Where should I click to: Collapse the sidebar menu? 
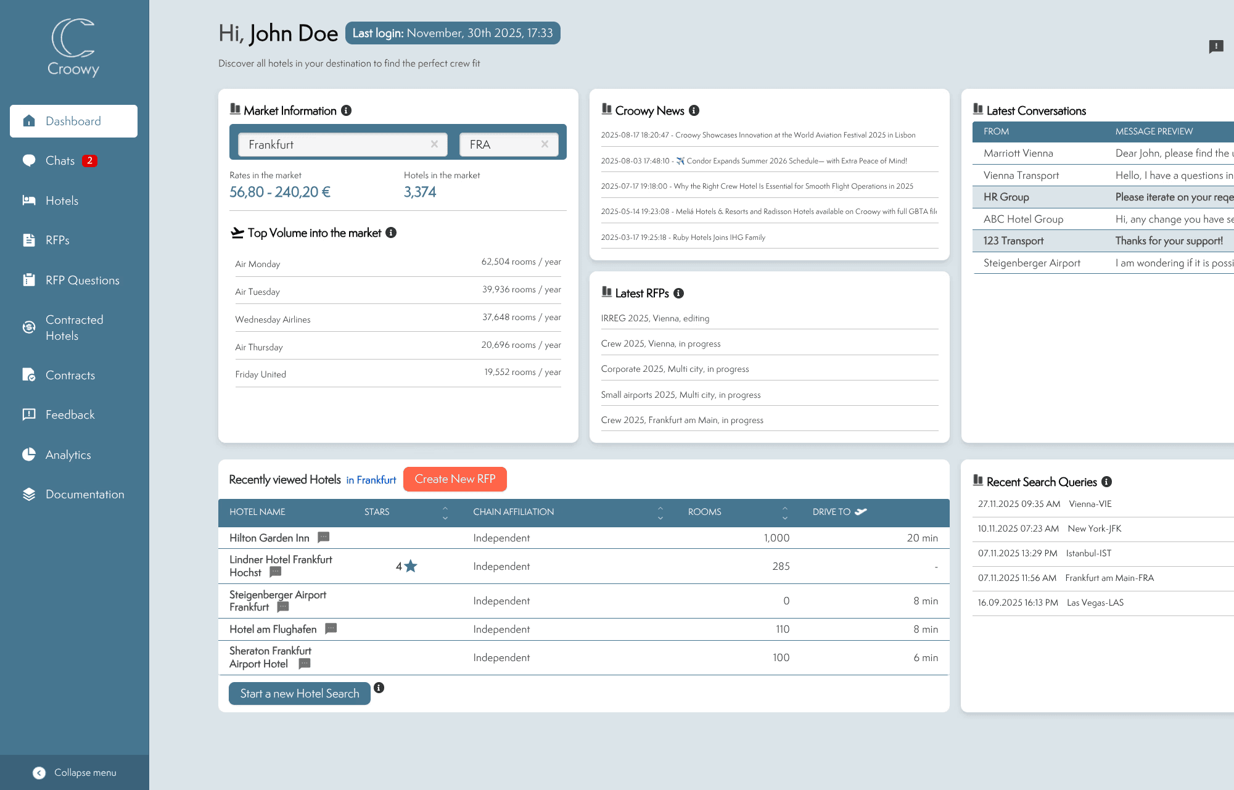(39, 772)
